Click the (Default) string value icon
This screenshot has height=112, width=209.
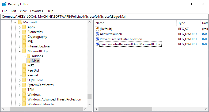97,29
